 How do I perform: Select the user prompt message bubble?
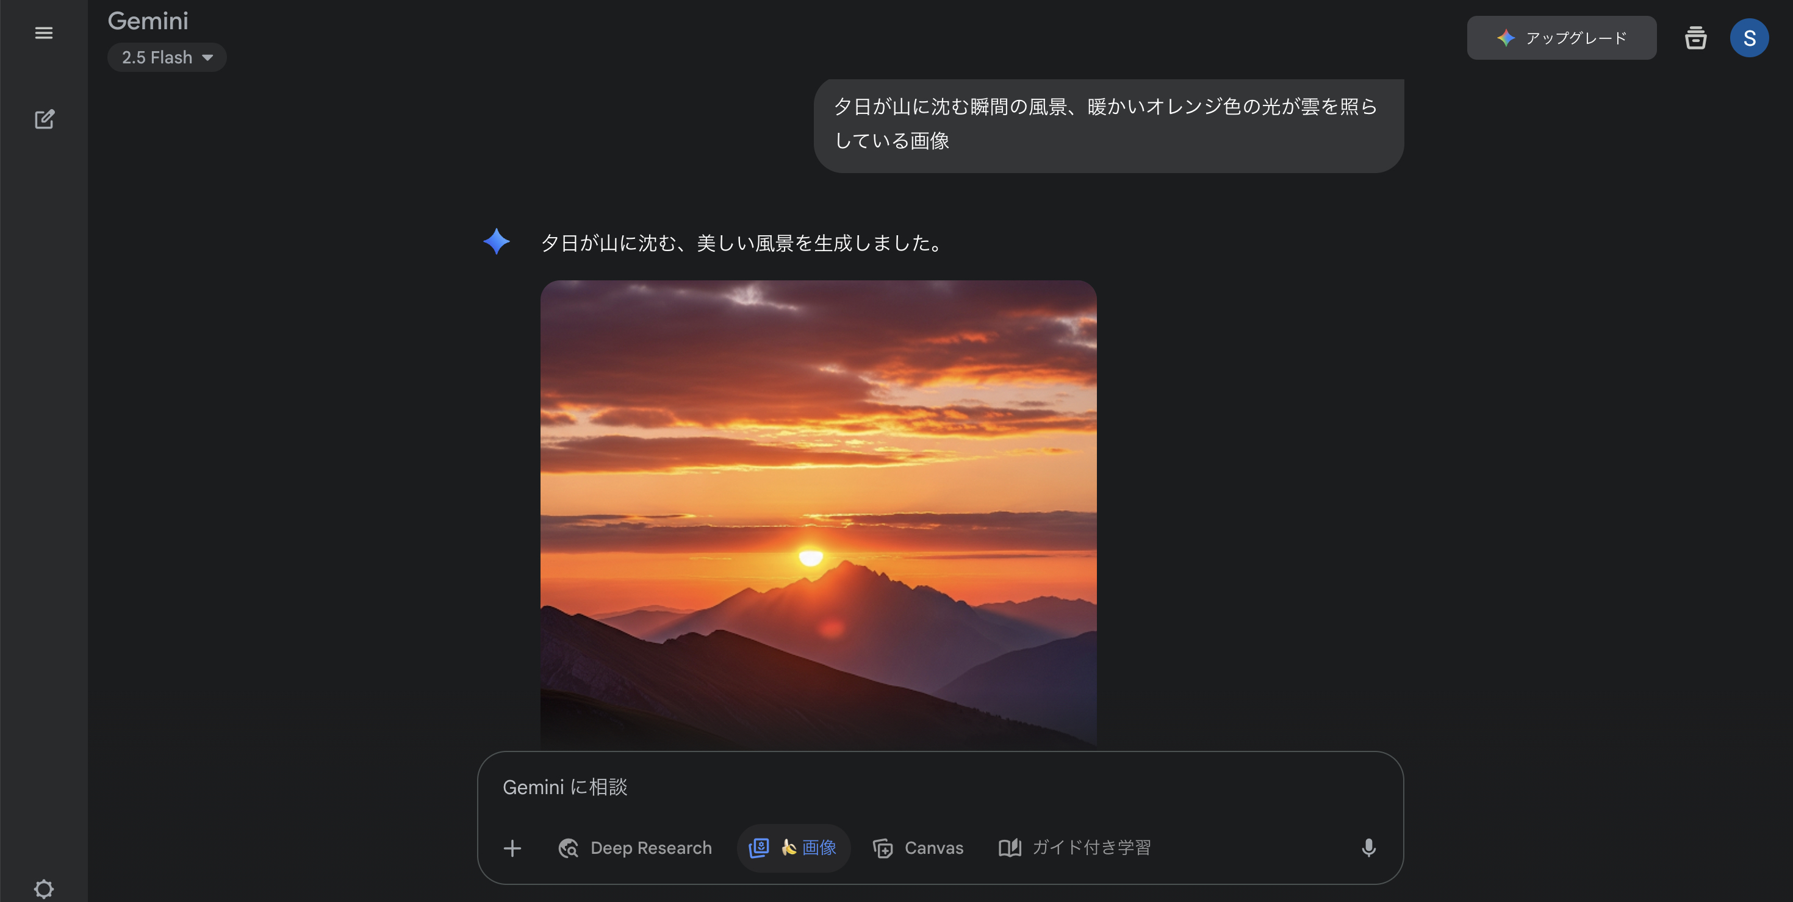pos(1108,125)
